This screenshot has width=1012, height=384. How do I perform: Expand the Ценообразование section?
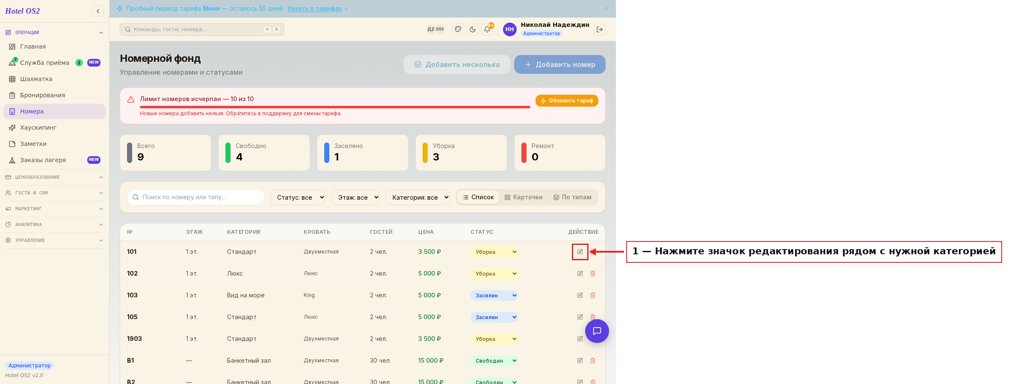[x=54, y=177]
